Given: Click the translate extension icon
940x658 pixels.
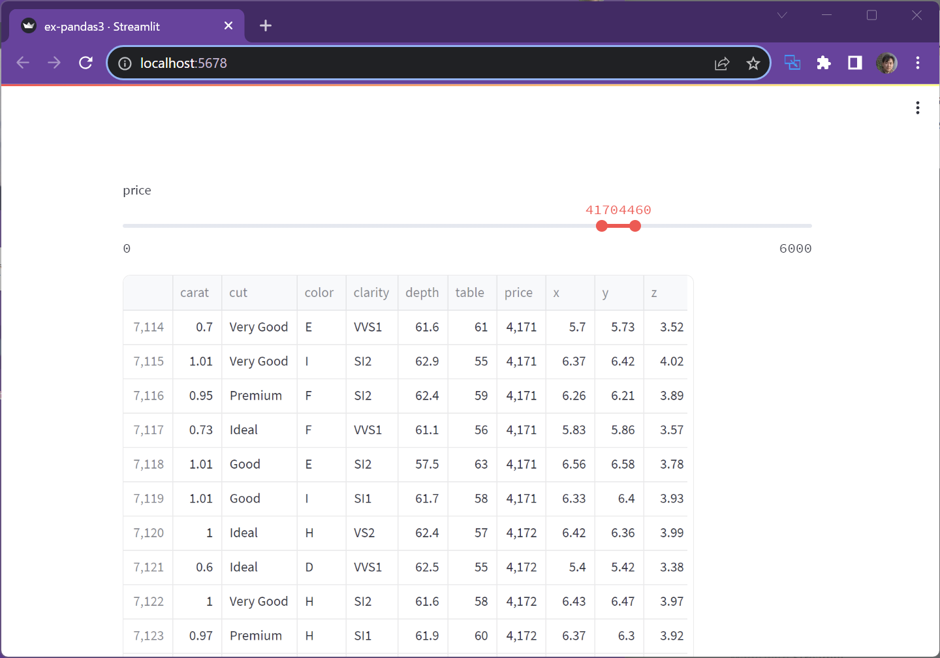Looking at the screenshot, I should (792, 63).
